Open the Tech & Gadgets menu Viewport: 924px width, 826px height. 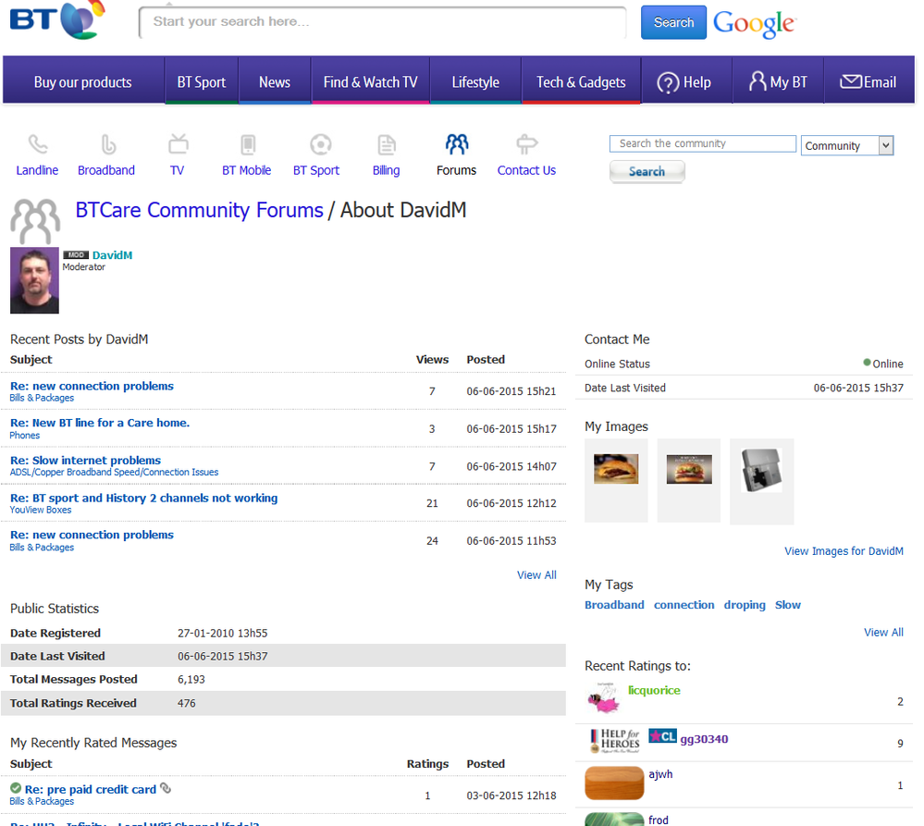(x=581, y=82)
